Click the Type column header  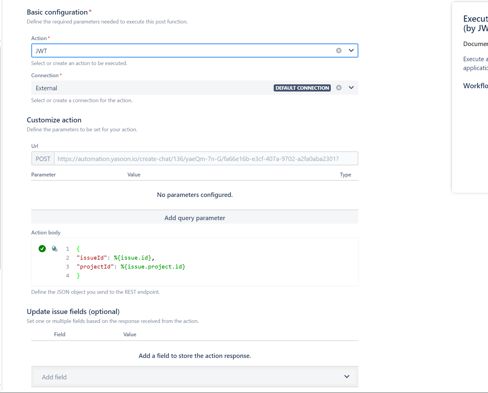[345, 175]
